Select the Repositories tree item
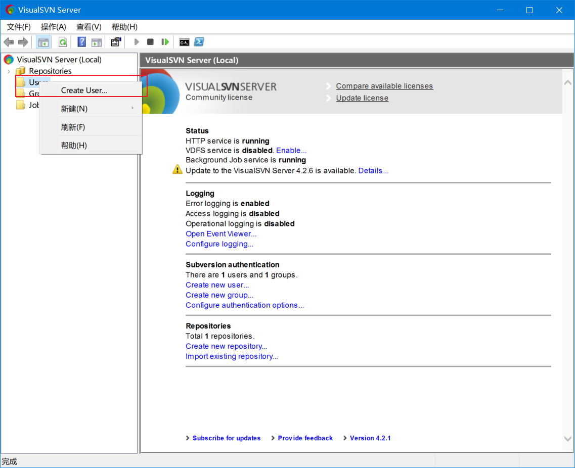Screen dimensions: 575x468 click(x=50, y=71)
